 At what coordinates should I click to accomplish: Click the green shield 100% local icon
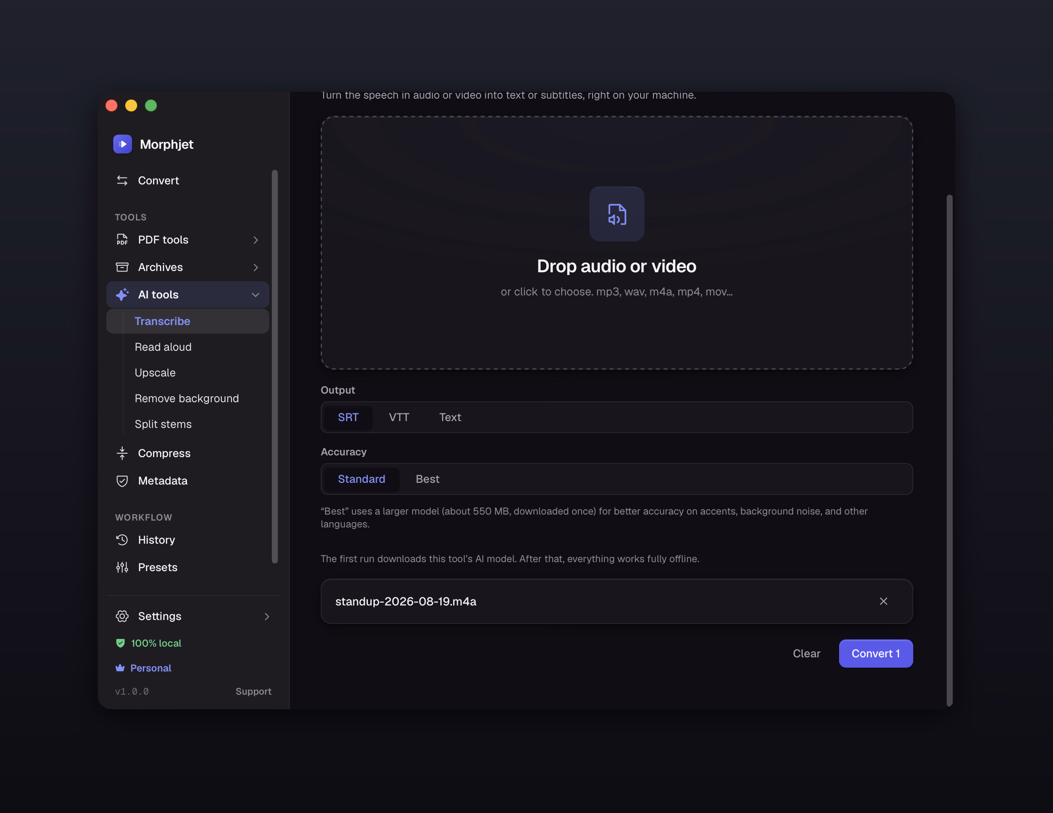pyautogui.click(x=120, y=643)
